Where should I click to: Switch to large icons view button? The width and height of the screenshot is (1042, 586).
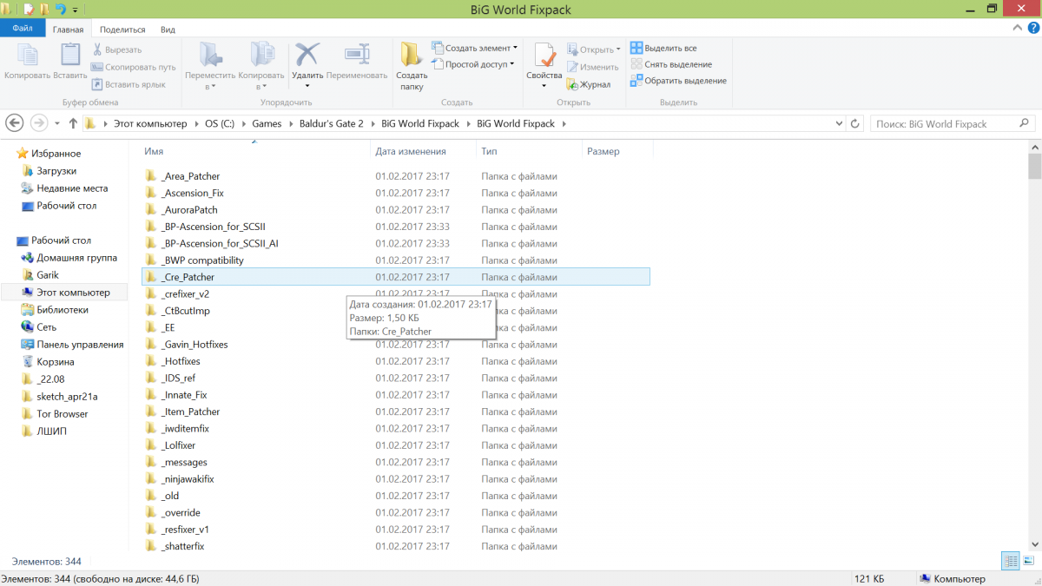tap(1029, 562)
